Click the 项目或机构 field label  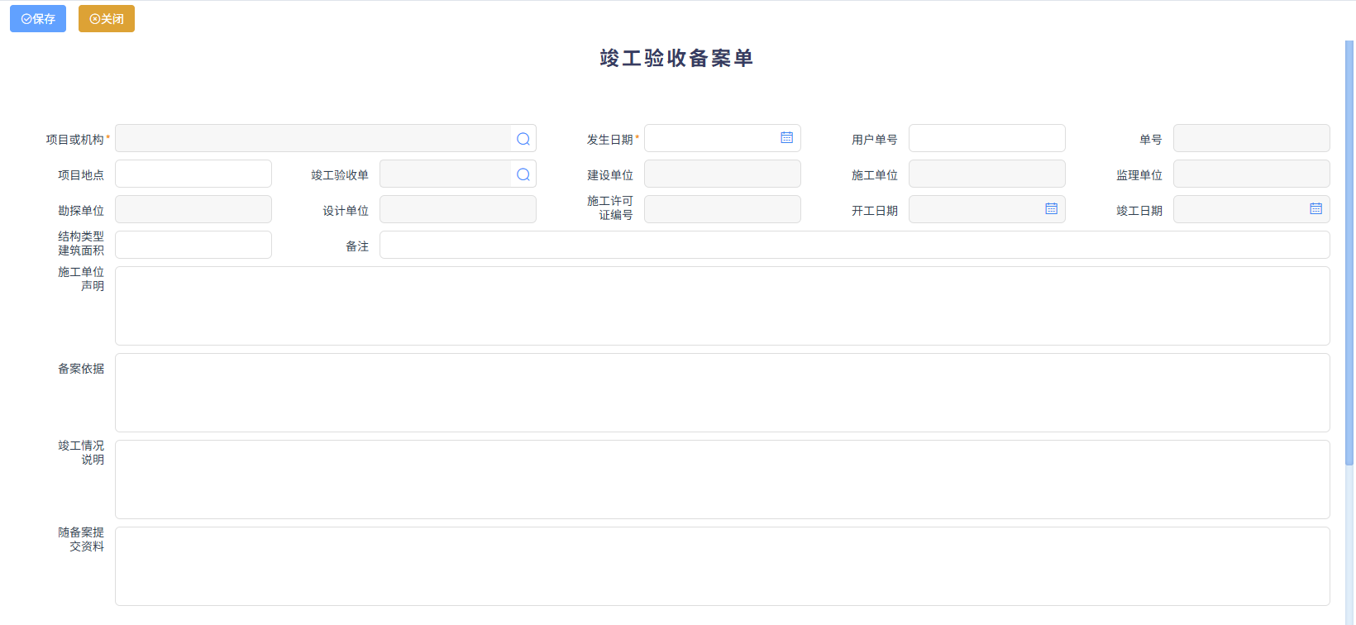point(74,140)
